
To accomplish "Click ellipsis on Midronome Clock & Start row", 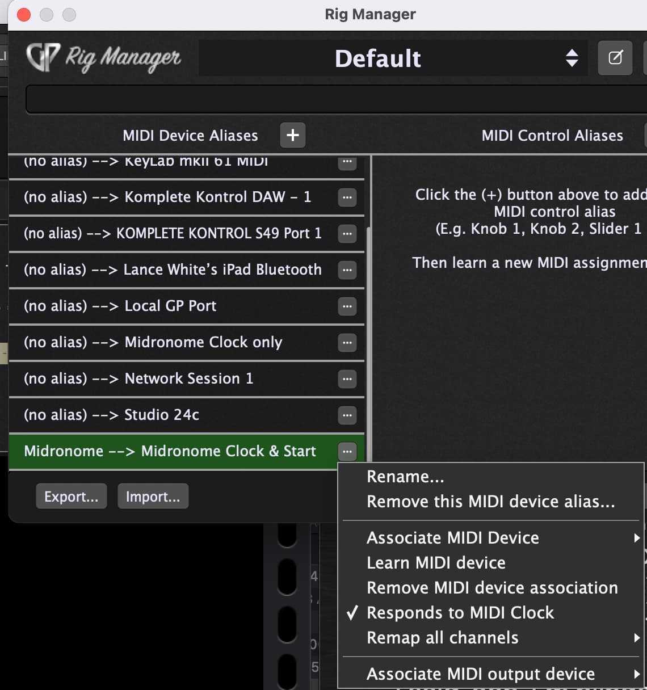I will (347, 452).
